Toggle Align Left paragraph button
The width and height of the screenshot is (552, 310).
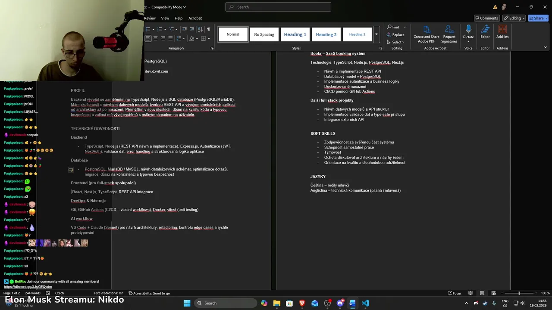click(x=148, y=38)
